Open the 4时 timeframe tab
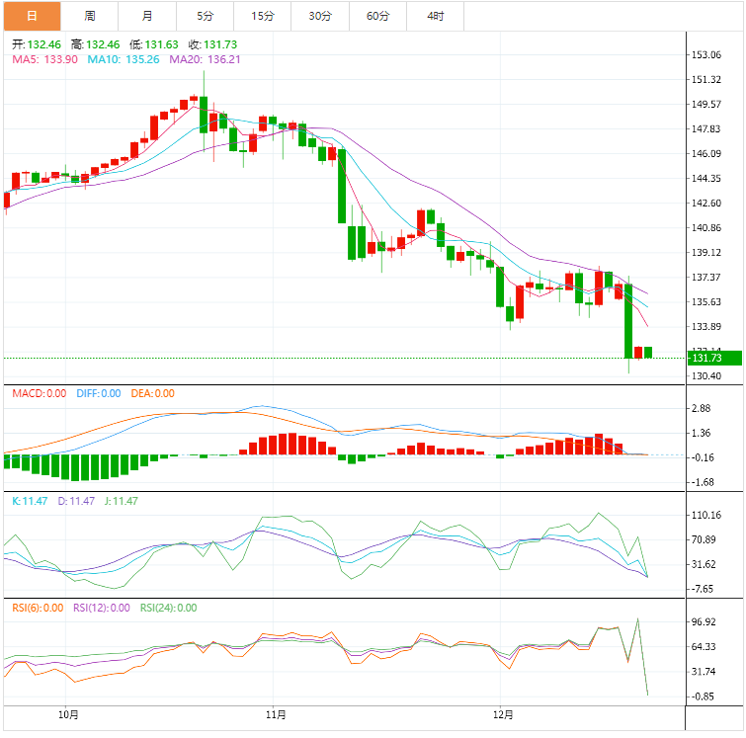Screen dimensions: 746x738 pos(436,16)
